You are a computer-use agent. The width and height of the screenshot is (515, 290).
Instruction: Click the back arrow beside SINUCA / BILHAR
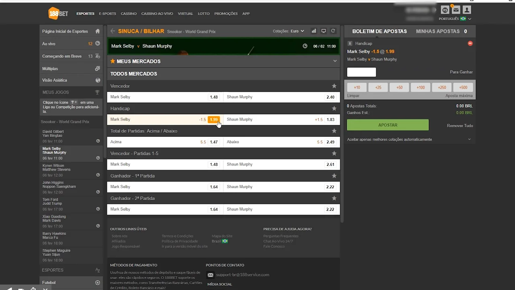[113, 31]
